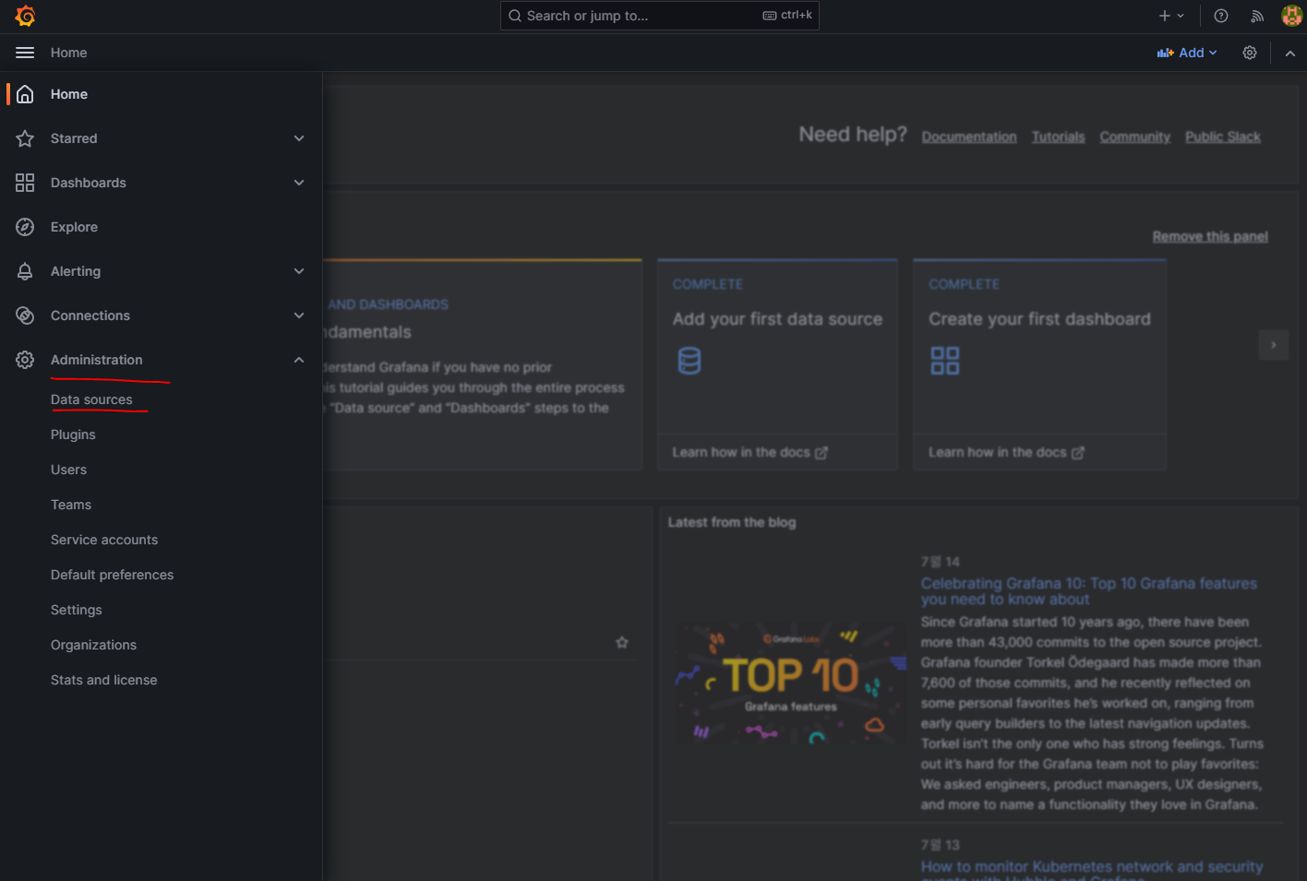1307x881 pixels.
Task: Click the data source database icon
Action: click(x=689, y=361)
